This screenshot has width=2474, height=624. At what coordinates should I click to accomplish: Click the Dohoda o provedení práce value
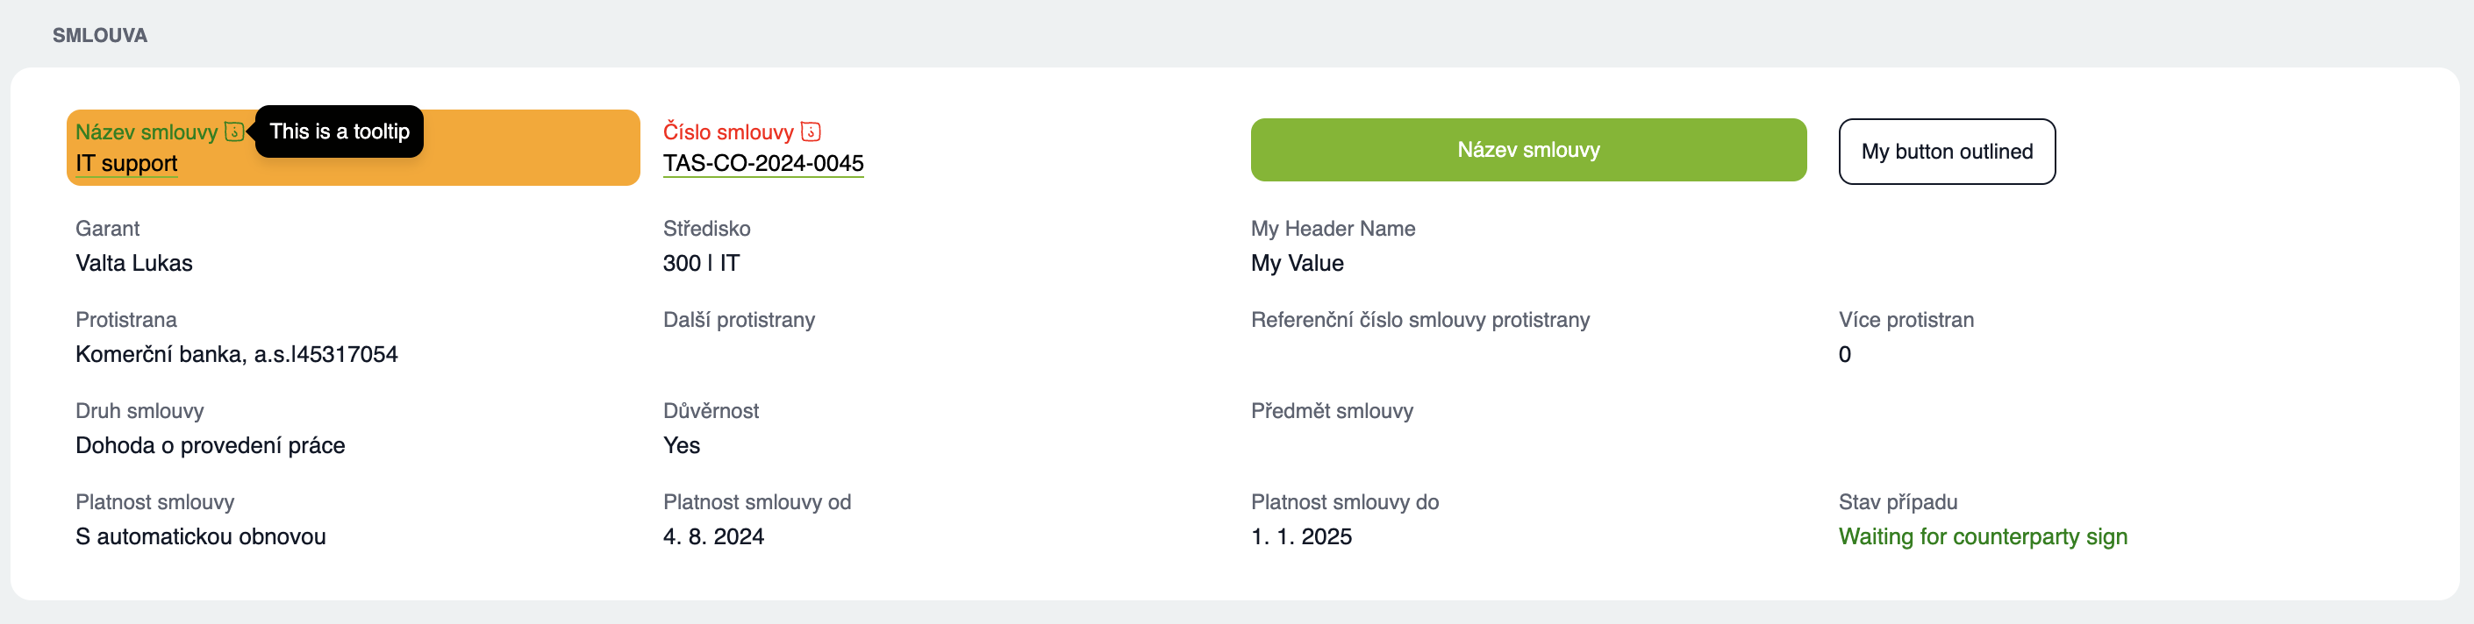click(211, 445)
